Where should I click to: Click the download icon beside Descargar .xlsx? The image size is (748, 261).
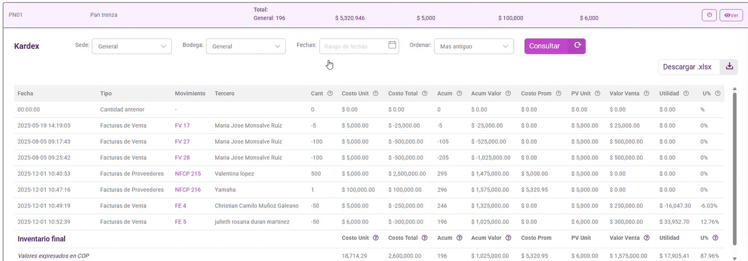click(x=729, y=67)
